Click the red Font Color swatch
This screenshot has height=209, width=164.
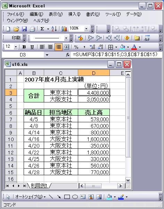134,47
